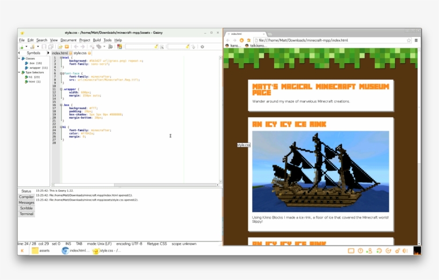Fold the .box CSS rule block

click(61, 105)
